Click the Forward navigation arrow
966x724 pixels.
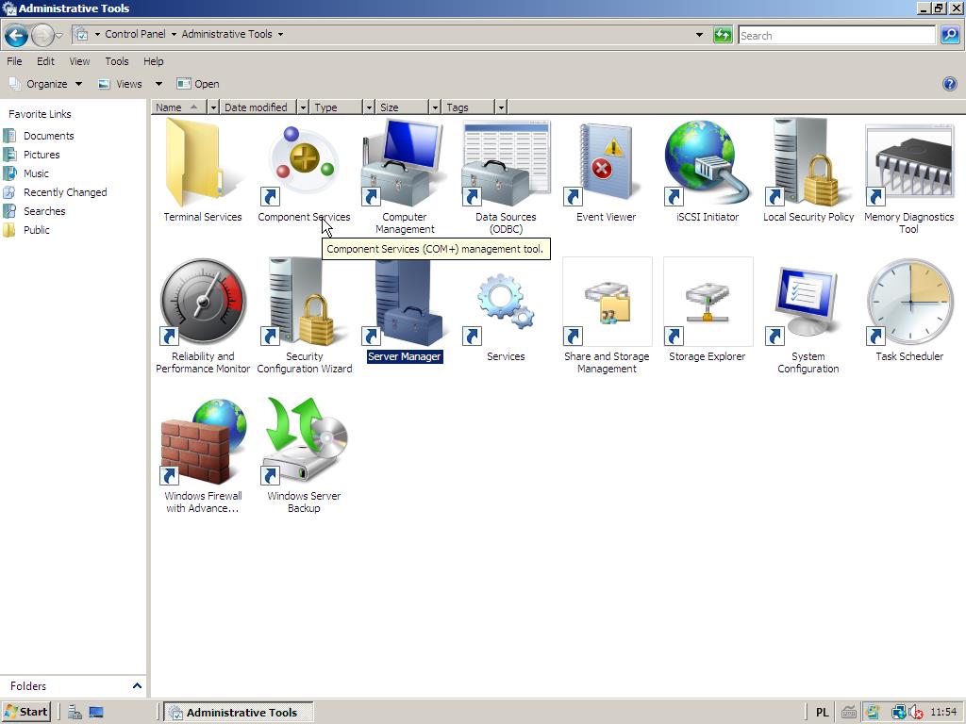42,35
